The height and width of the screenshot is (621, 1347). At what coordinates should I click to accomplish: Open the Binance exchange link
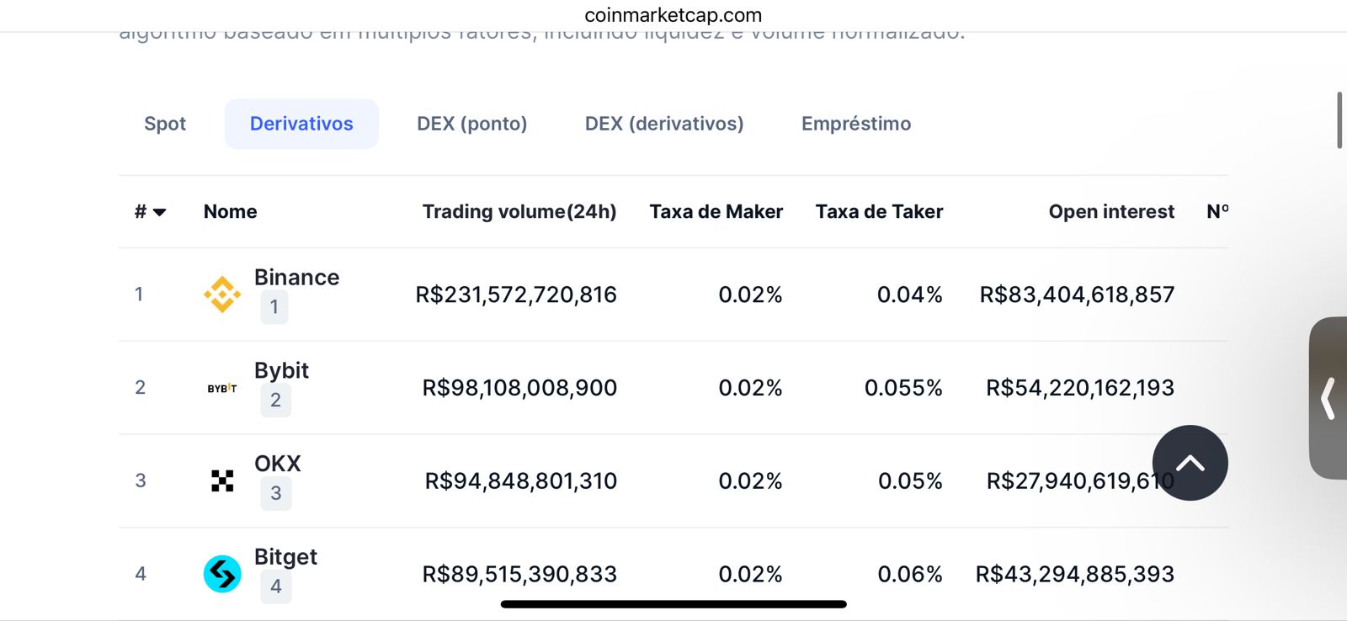click(296, 277)
